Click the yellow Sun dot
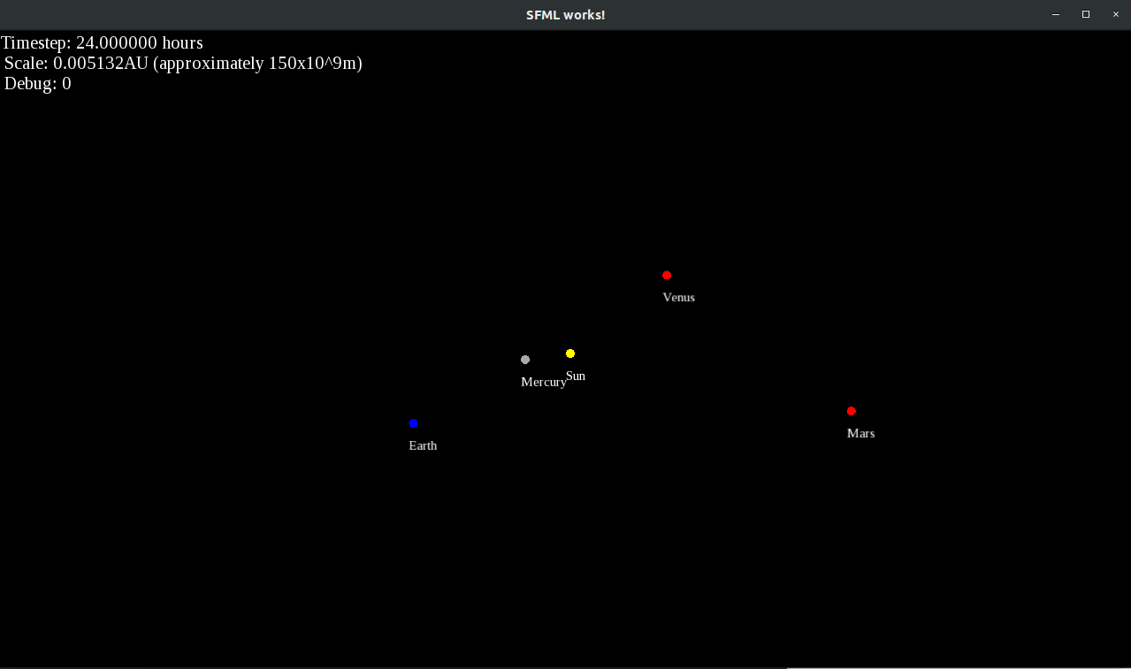The height and width of the screenshot is (669, 1131). [570, 354]
